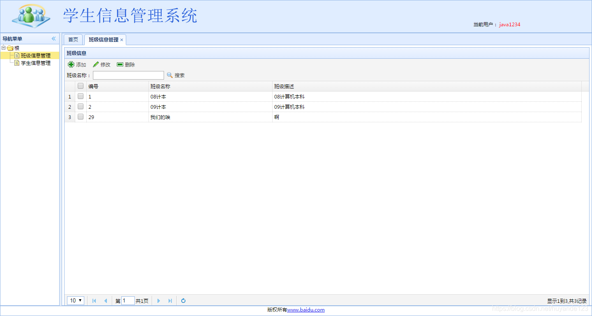
Task: Select the 班级信息管理 tab
Action: (x=104, y=40)
